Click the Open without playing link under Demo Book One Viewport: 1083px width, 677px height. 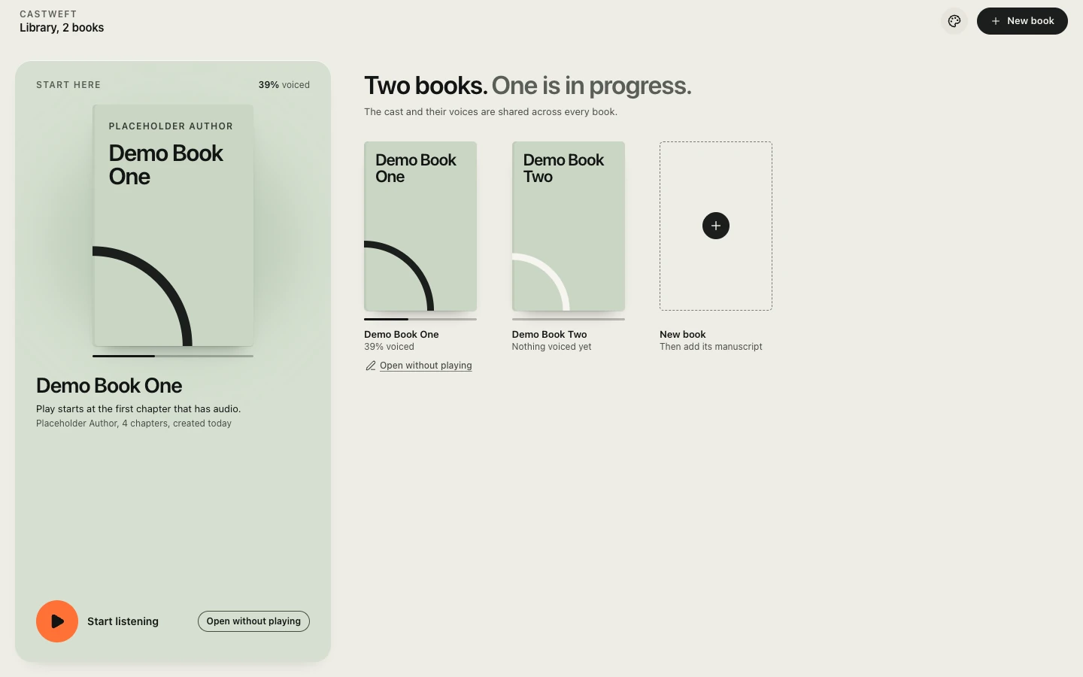click(x=426, y=366)
